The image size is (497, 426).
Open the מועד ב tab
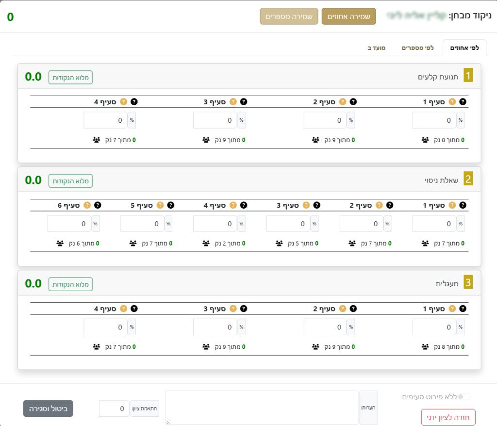tap(376, 48)
